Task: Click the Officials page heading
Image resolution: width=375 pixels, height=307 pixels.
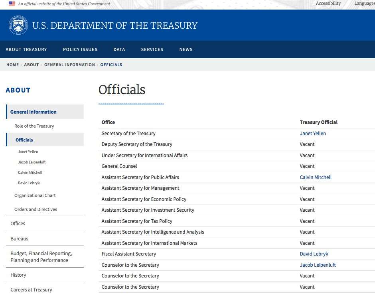Action: coord(122,90)
